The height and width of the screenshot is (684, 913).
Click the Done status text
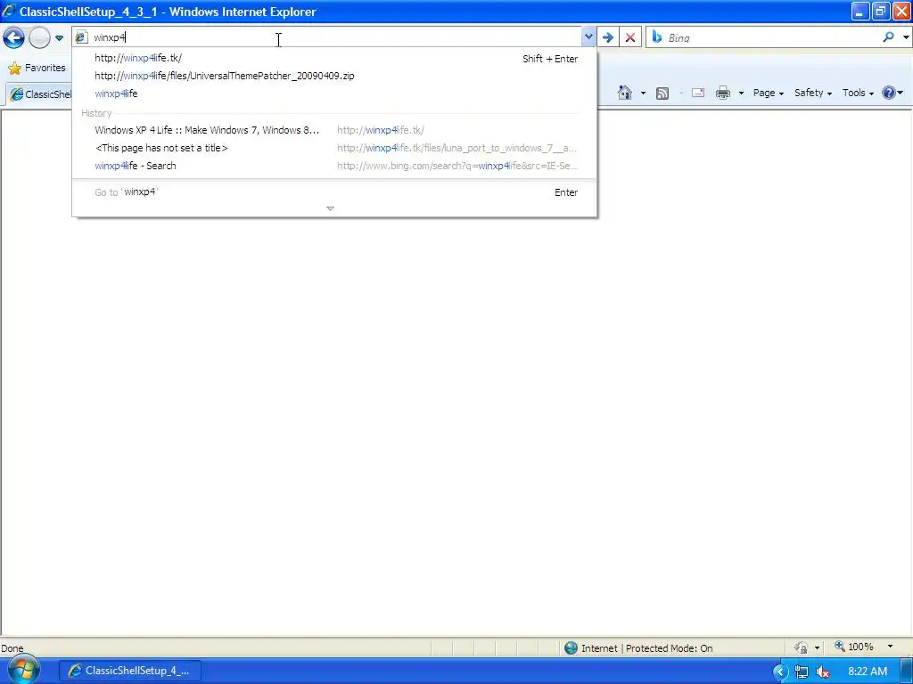pyautogui.click(x=12, y=648)
